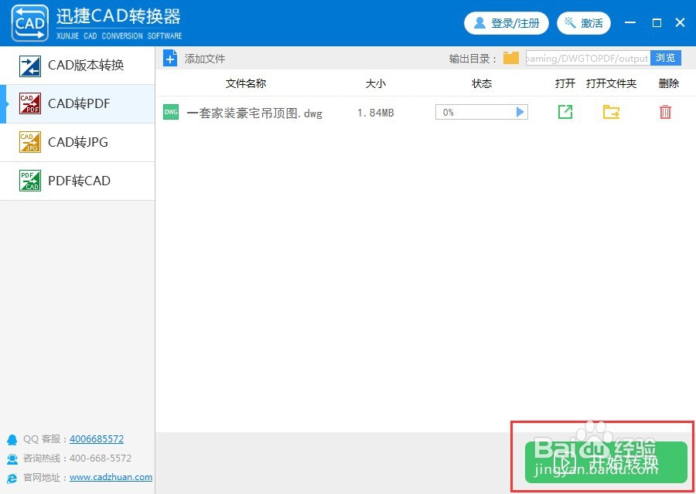The width and height of the screenshot is (696, 494).
Task: Click the green open icon for the DWG file
Action: [565, 112]
